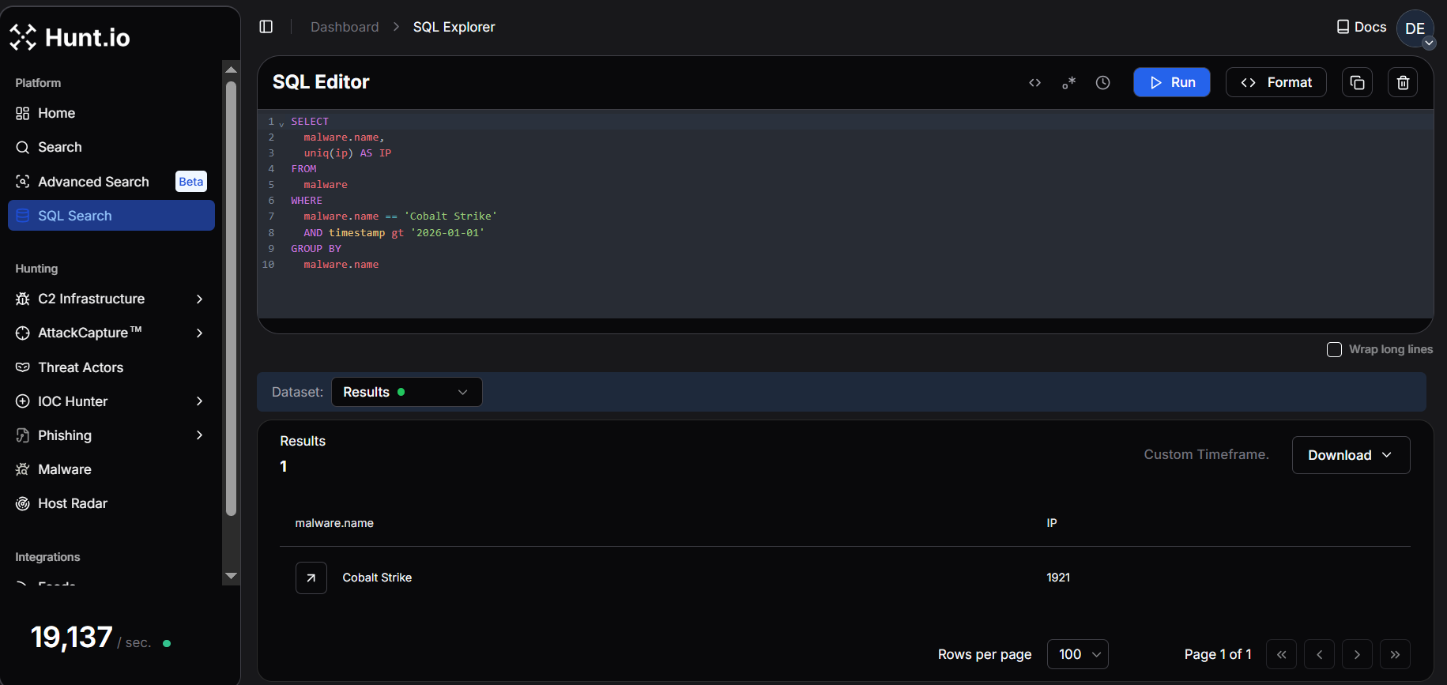The height and width of the screenshot is (685, 1447).
Task: Open Threat Actors in the sidebar
Action: (81, 367)
